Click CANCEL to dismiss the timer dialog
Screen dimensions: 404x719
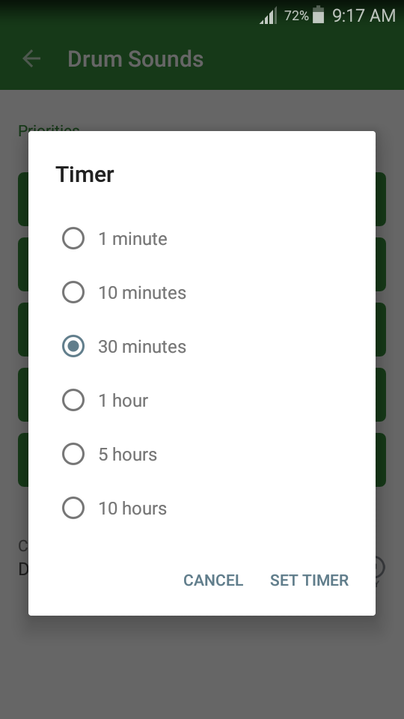pyautogui.click(x=213, y=580)
